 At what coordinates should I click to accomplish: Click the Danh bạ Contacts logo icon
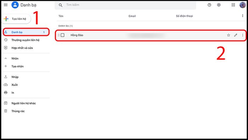pyautogui.click(x=15, y=5)
